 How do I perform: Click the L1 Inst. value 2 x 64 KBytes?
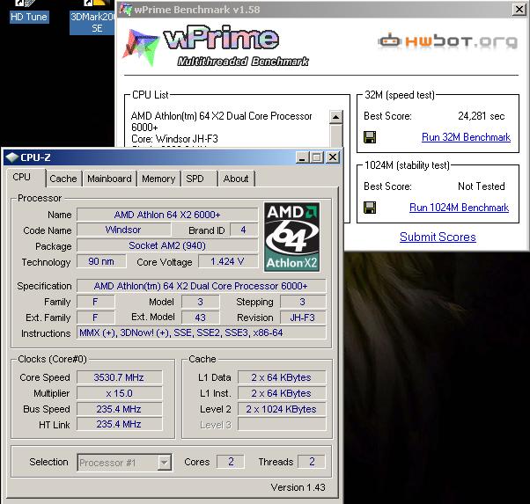click(x=282, y=393)
